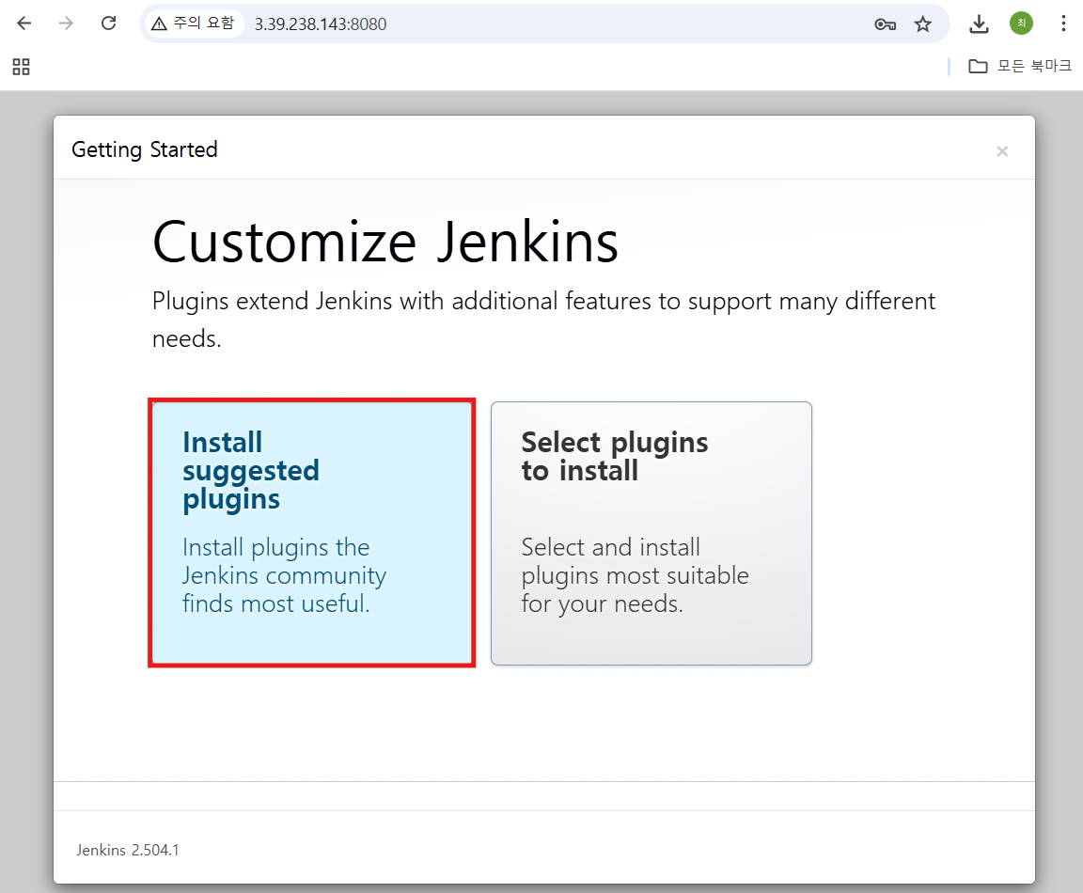
Task: Click the Getting Started title text
Action: (145, 149)
